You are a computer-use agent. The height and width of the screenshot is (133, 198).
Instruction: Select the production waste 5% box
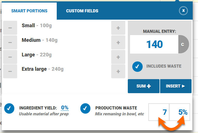coord(180,112)
